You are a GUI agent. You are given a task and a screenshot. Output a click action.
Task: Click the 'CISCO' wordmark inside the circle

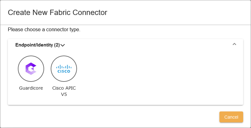click(64, 71)
